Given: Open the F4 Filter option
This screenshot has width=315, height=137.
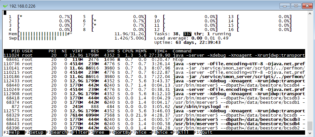Looking at the screenshot, I should tap(78, 132).
